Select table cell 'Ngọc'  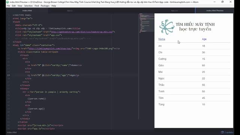pos(161,78)
